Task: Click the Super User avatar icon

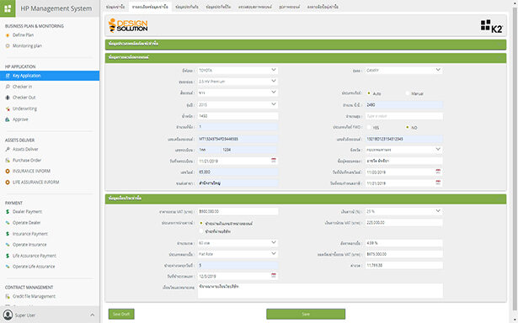Action: click(x=8, y=315)
